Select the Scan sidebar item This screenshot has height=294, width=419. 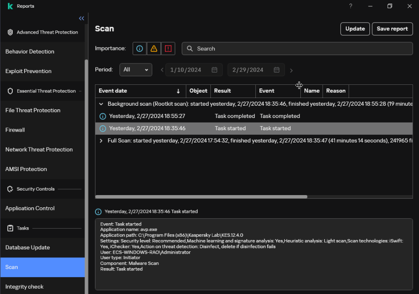click(x=42, y=267)
